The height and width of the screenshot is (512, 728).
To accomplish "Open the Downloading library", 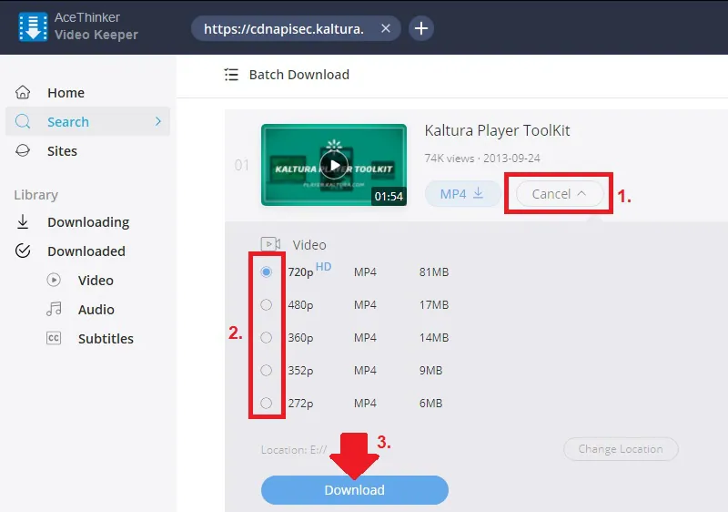I will pyautogui.click(x=88, y=222).
